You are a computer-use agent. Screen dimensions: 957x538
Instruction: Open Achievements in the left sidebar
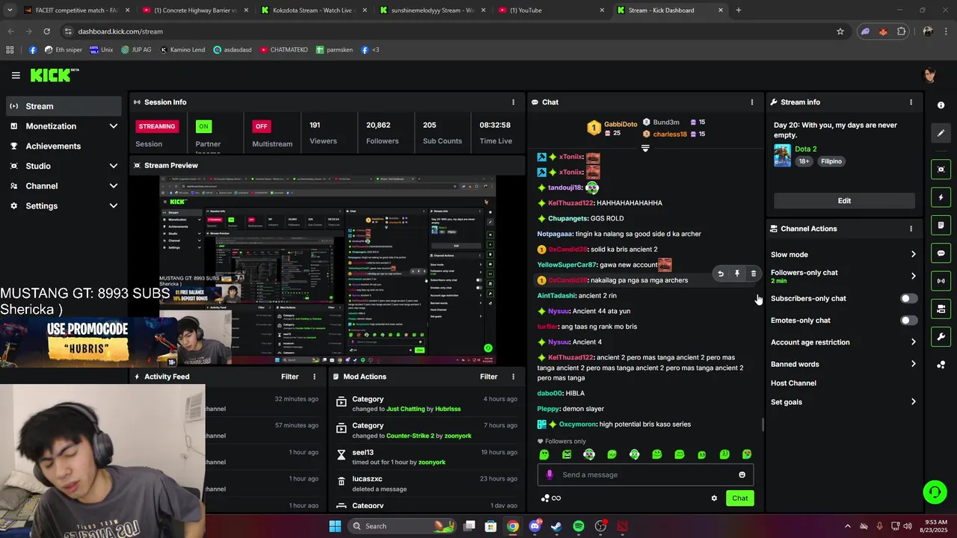pyautogui.click(x=64, y=146)
